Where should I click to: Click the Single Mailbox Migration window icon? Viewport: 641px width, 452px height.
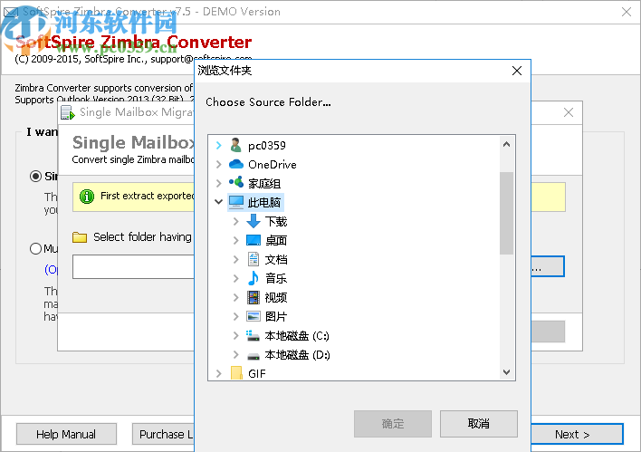point(68,112)
